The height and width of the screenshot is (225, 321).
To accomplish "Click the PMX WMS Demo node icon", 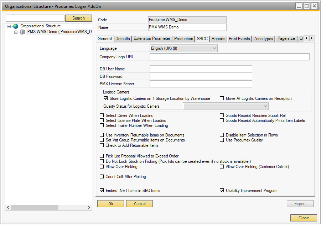I will click(x=22, y=31).
